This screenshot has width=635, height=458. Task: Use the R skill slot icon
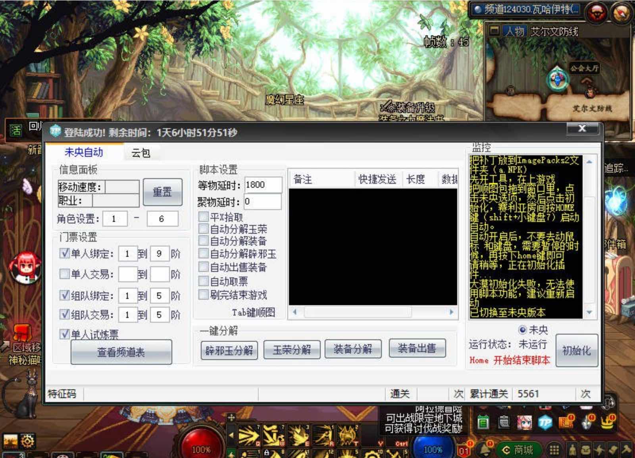323,435
